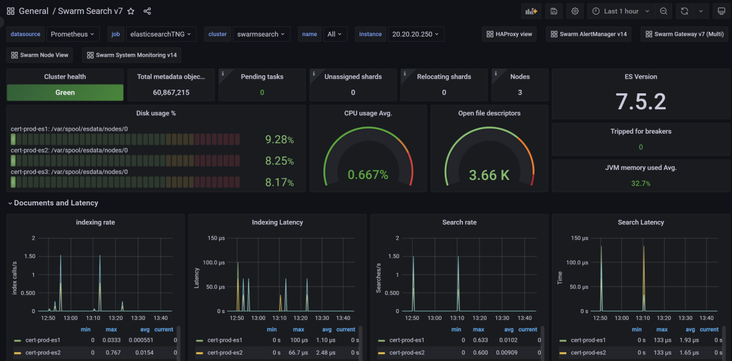Image resolution: width=732 pixels, height=361 pixels.
Task: Zoom out the time range
Action: (663, 11)
